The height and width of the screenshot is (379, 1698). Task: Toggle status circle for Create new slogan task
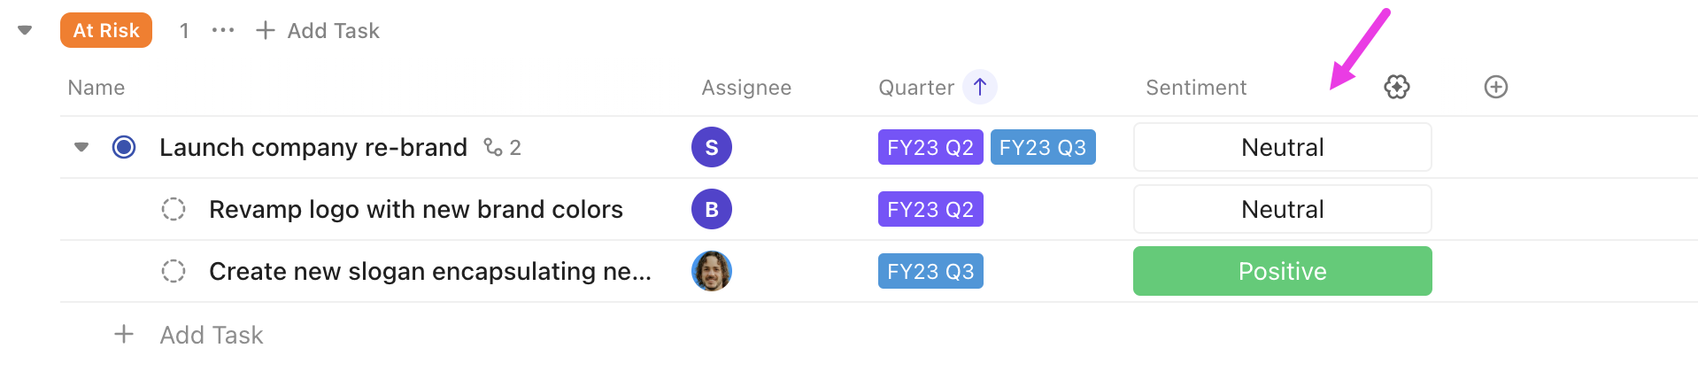pyautogui.click(x=174, y=271)
